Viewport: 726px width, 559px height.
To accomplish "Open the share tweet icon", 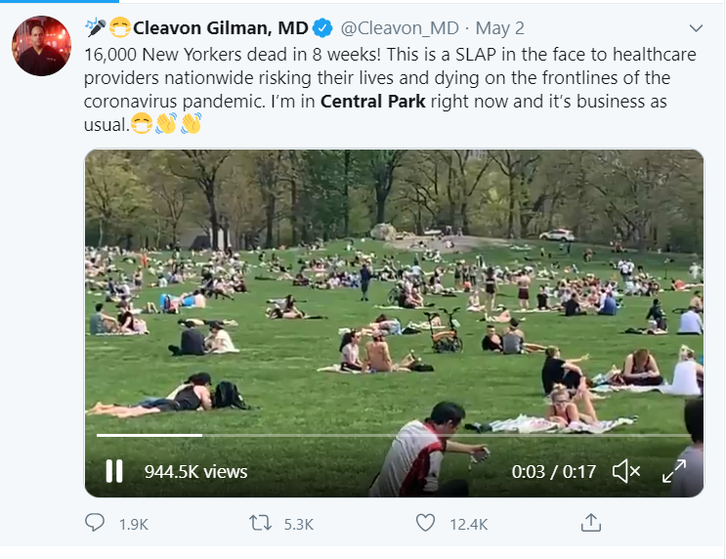I will pos(590,524).
